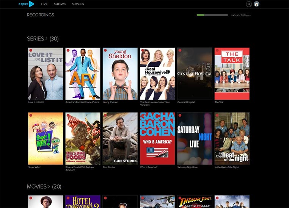Click the "America's Funniest Home Videos" caption

tap(82, 102)
